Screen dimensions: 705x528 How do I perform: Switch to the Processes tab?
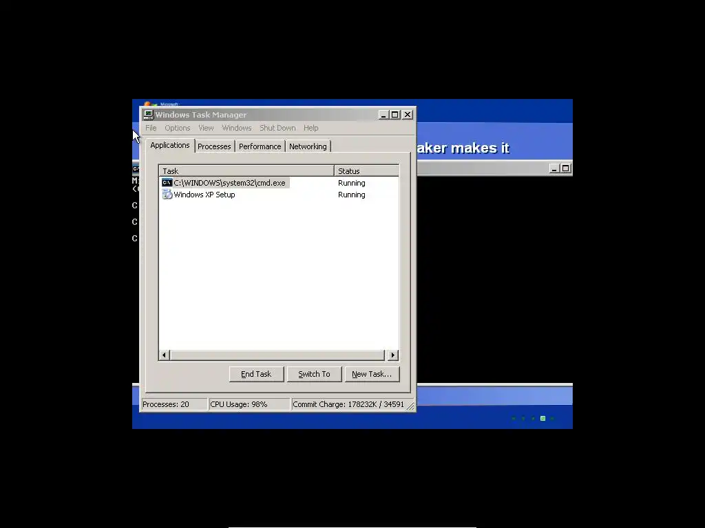(214, 146)
